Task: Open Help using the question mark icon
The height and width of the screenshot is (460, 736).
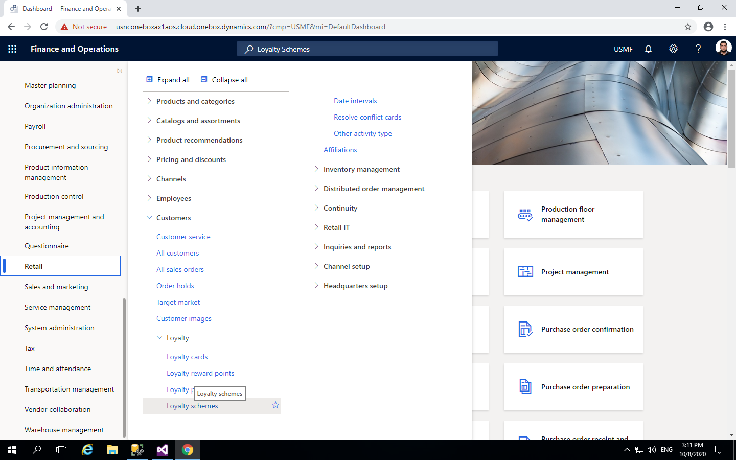Action: (x=698, y=49)
